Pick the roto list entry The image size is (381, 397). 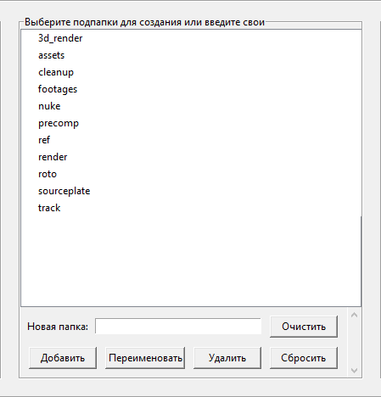click(x=48, y=174)
